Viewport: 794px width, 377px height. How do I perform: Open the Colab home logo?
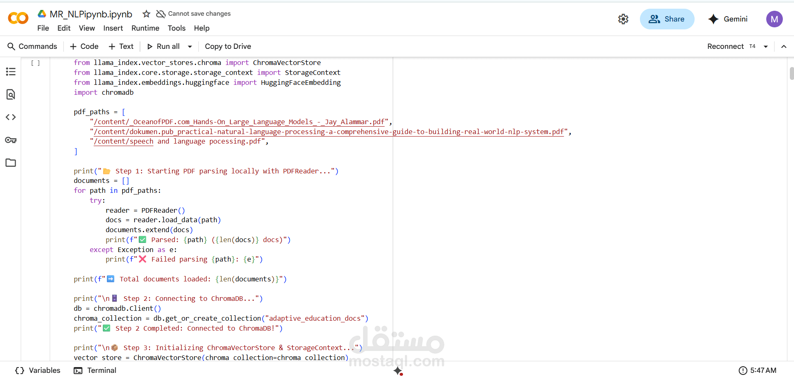[x=18, y=18]
